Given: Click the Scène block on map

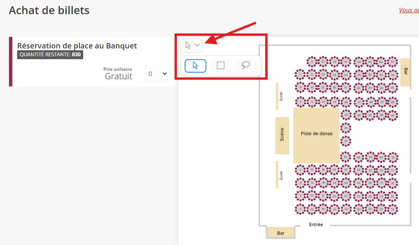Looking at the screenshot, I should pyautogui.click(x=282, y=136).
